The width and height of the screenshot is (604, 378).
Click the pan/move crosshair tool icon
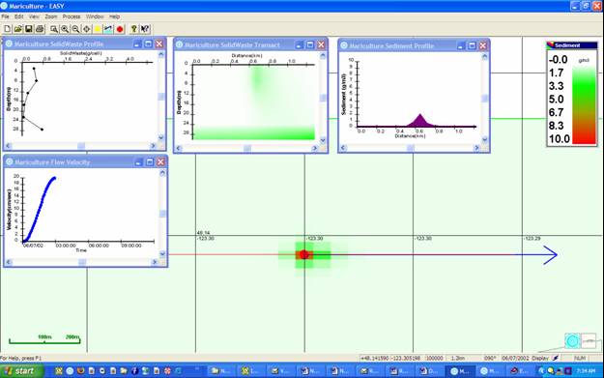(x=87, y=29)
